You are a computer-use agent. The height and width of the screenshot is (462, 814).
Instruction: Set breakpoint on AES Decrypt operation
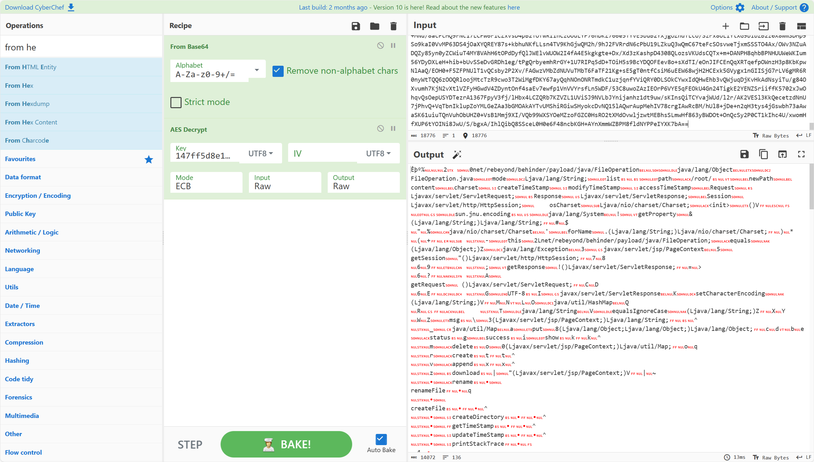(x=393, y=129)
